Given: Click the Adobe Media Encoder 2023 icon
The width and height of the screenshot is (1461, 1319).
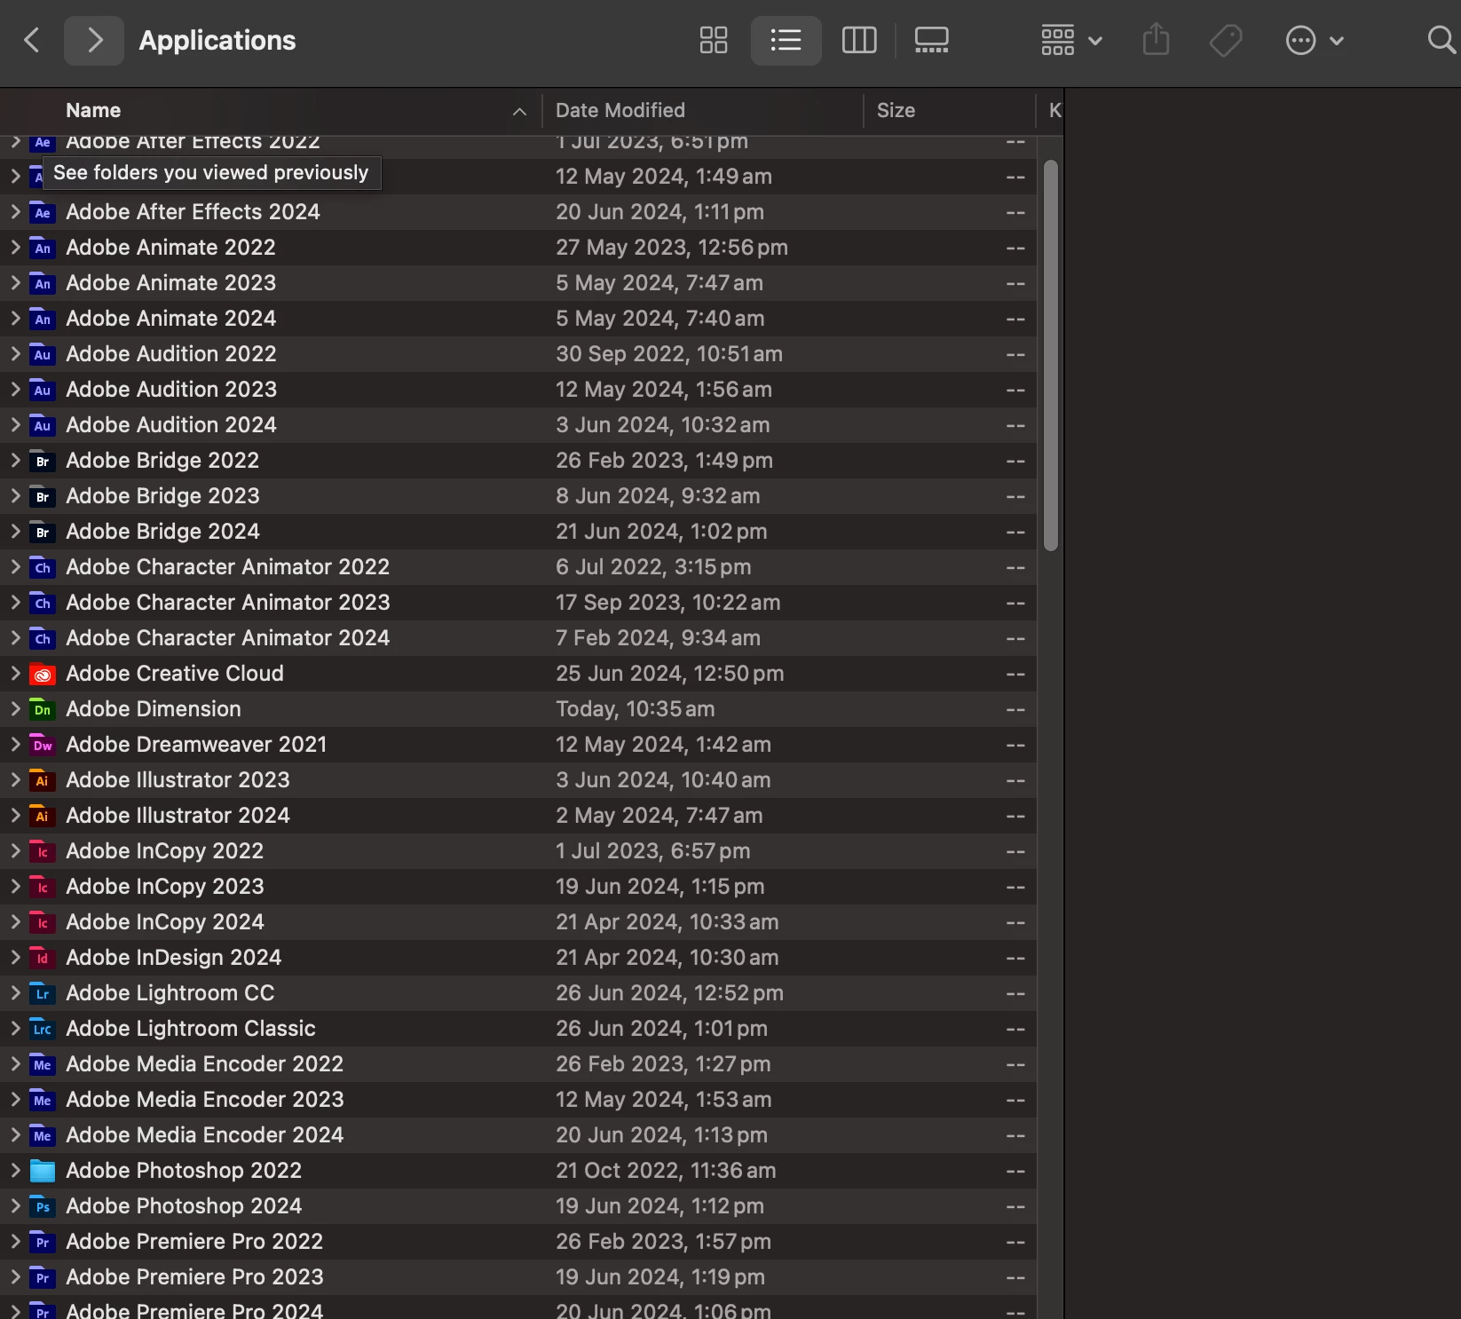Looking at the screenshot, I should tap(43, 1100).
